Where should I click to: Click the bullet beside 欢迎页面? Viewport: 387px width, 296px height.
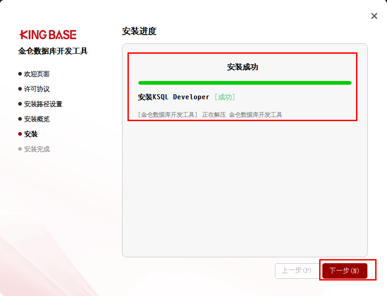tap(20, 74)
